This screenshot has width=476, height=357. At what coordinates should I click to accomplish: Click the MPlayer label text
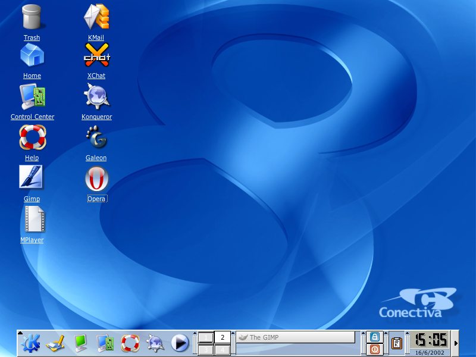click(x=32, y=240)
